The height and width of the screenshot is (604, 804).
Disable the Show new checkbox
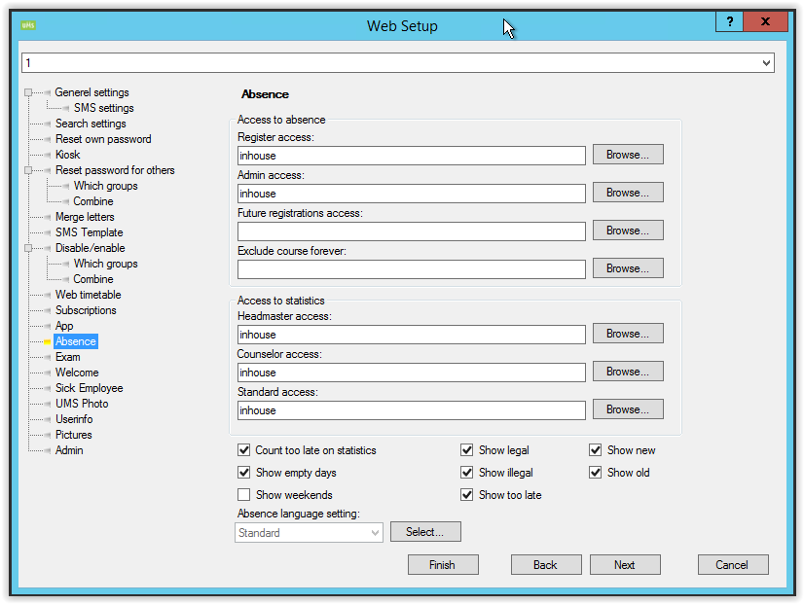coord(596,450)
